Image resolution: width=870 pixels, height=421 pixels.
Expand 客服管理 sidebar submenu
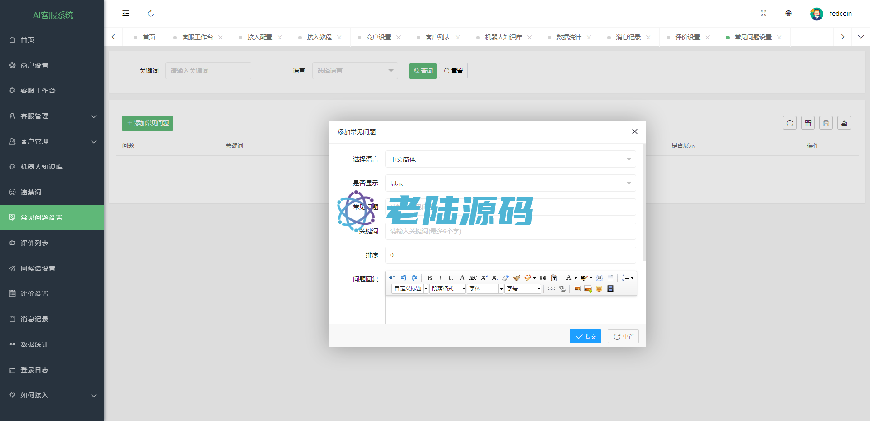tap(52, 116)
